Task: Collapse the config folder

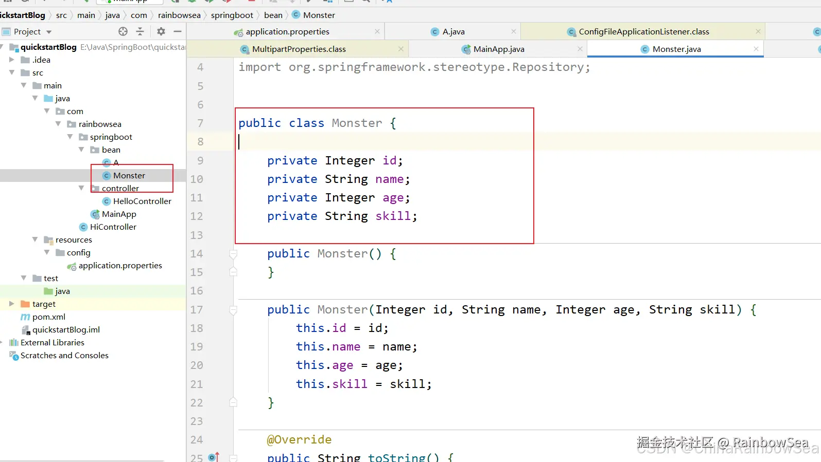Action: 47,252
